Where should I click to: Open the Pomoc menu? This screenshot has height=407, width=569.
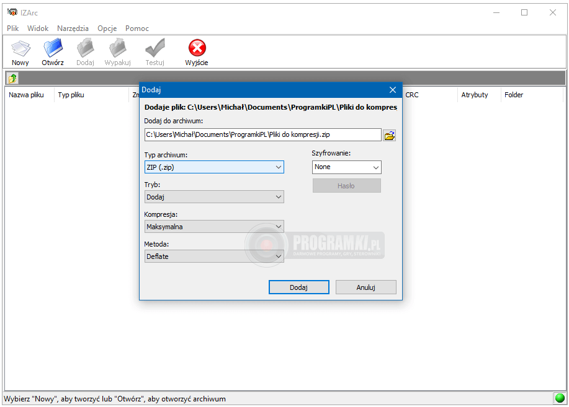click(137, 28)
